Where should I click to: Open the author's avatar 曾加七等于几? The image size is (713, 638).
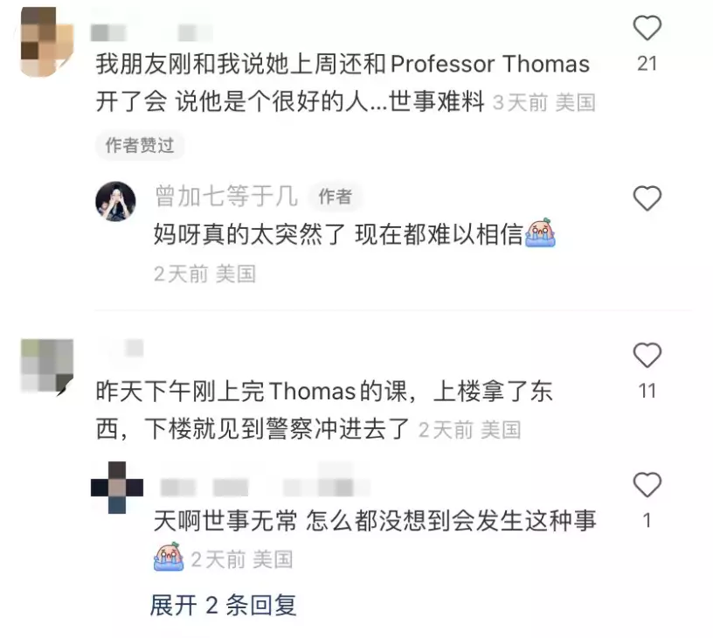click(115, 201)
